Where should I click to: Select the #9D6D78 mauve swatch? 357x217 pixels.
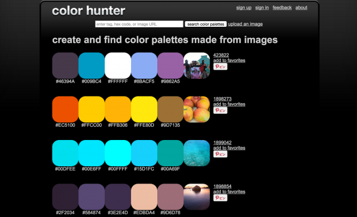point(170,197)
